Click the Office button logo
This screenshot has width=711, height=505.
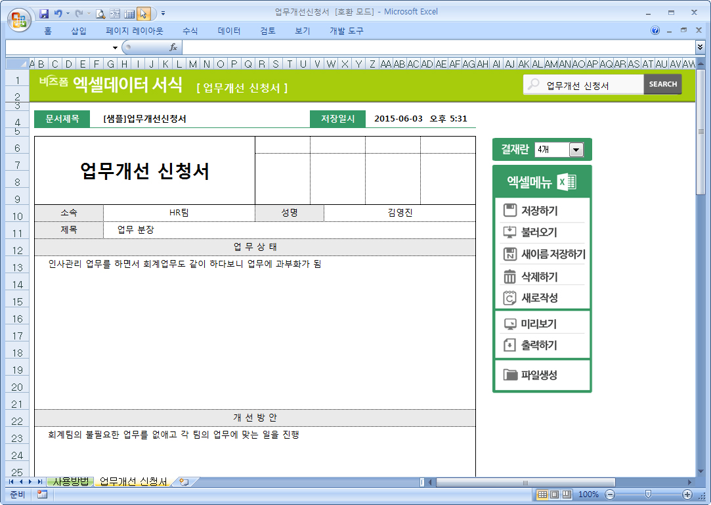(x=19, y=18)
